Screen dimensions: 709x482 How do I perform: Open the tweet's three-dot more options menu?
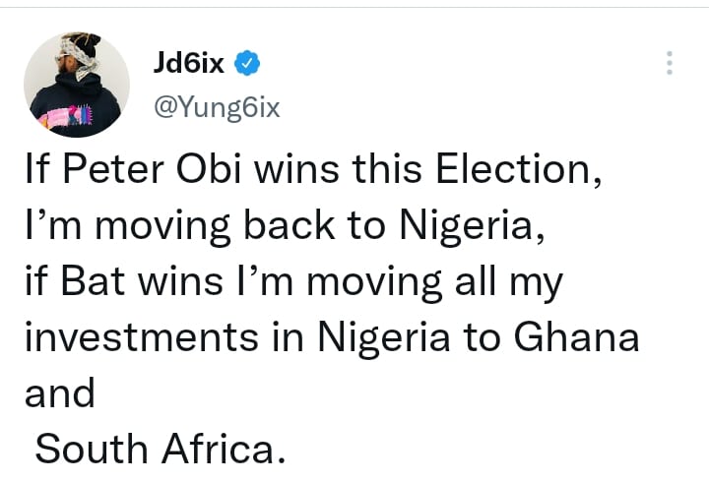pyautogui.click(x=670, y=63)
